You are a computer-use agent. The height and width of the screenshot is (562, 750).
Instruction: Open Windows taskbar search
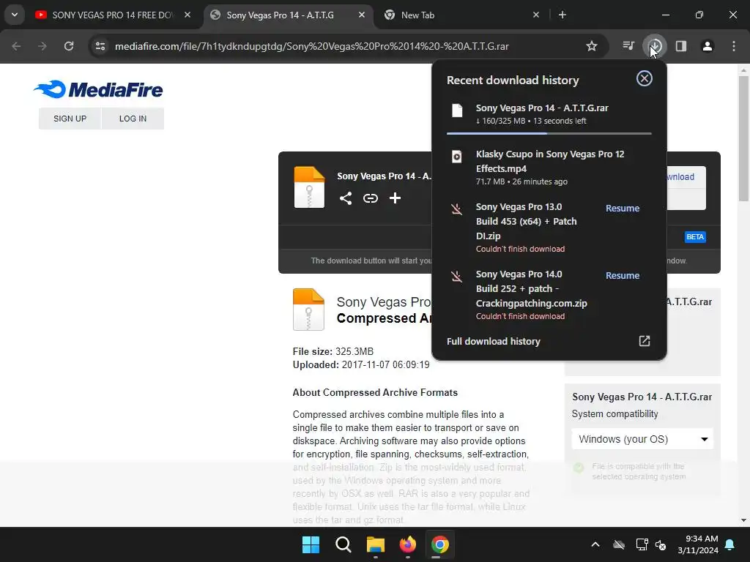coord(343,544)
